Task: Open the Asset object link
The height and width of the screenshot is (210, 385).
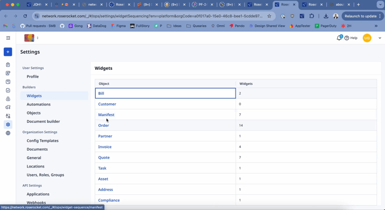Action: pyautogui.click(x=103, y=179)
